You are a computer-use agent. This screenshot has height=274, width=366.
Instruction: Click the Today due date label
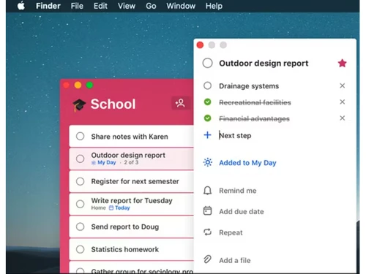coord(119,208)
